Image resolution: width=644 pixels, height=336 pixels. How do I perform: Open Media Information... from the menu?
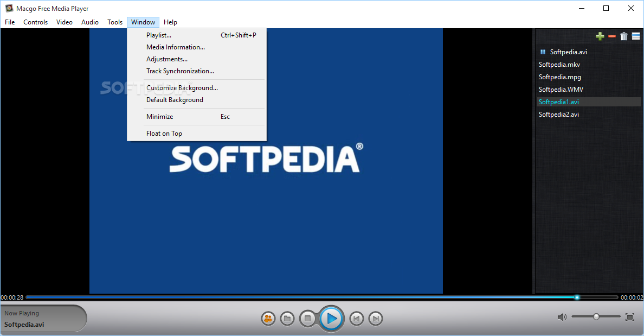pos(197,47)
